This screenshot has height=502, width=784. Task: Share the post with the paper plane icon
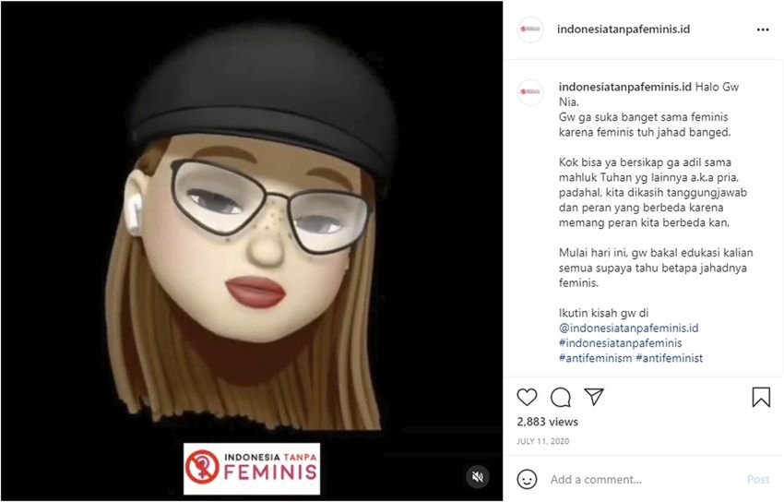pyautogui.click(x=594, y=397)
